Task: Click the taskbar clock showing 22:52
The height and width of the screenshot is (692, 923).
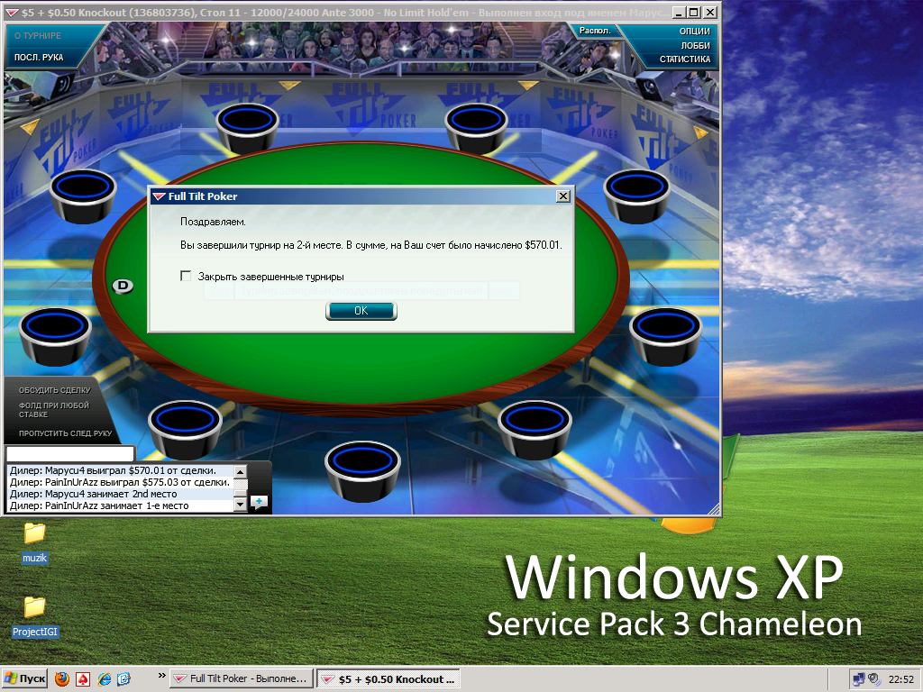Action: 900,679
